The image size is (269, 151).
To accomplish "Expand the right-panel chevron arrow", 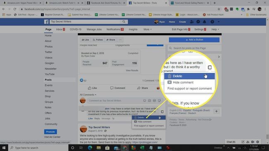I will (x=219, y=57).
